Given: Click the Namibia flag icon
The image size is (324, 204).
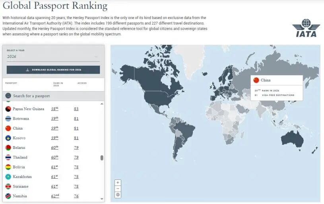Looking at the screenshot, I should 8,196.
